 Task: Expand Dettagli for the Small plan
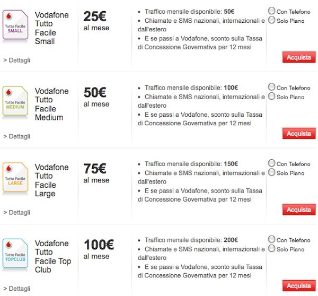pyautogui.click(x=16, y=60)
